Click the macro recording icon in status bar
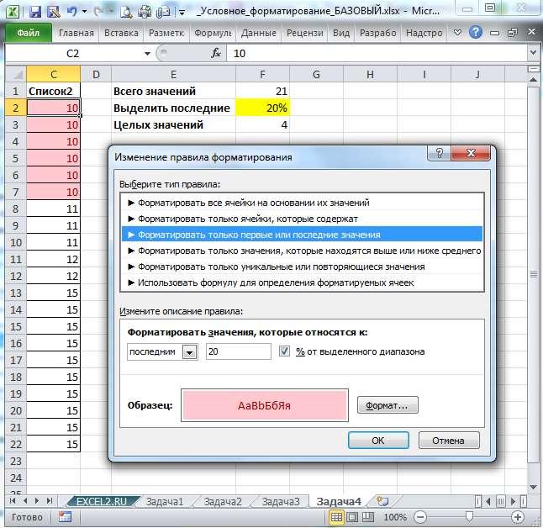 (x=65, y=517)
